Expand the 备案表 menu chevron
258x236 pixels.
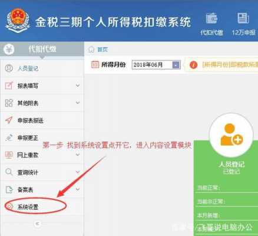(x=78, y=189)
